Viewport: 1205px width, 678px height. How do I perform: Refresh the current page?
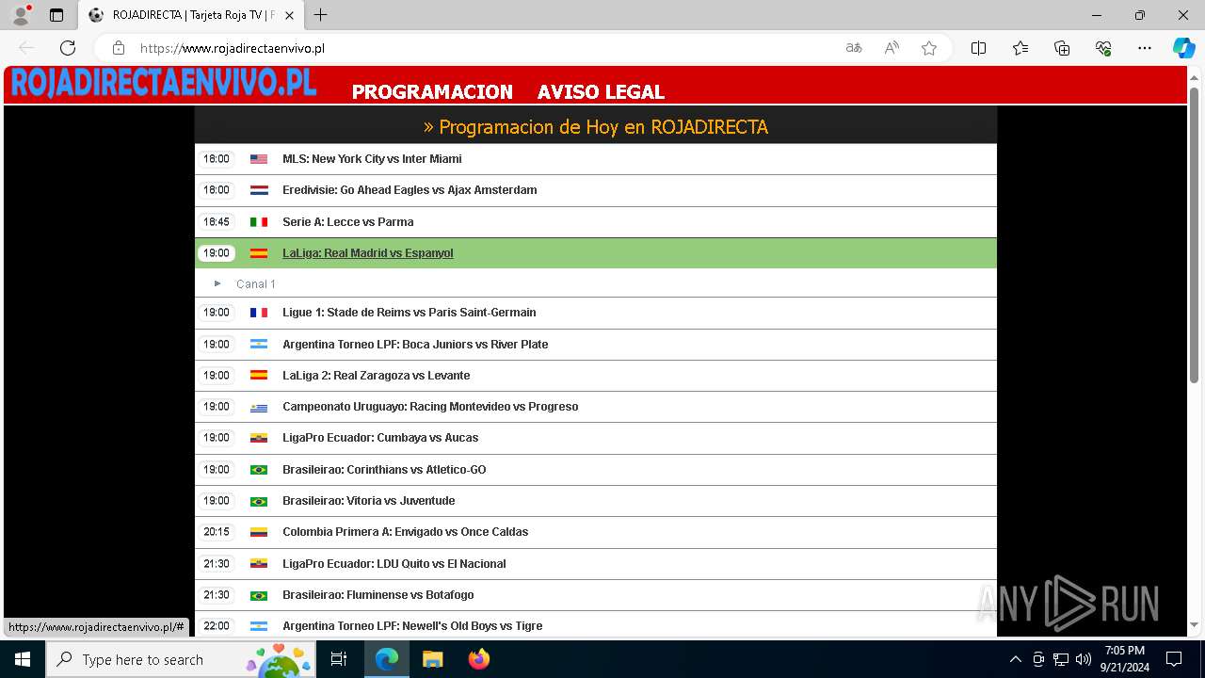pos(68,48)
